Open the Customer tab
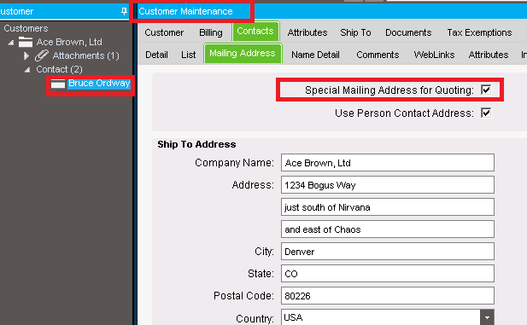Image resolution: width=527 pixels, height=325 pixels. pos(164,32)
